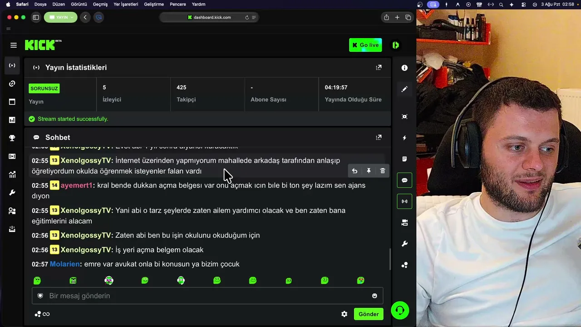Open the YAYIN tab group dropdown
The height and width of the screenshot is (327, 581).
(x=61, y=17)
